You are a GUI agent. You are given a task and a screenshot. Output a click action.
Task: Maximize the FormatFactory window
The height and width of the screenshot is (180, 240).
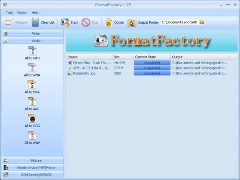[228, 5]
